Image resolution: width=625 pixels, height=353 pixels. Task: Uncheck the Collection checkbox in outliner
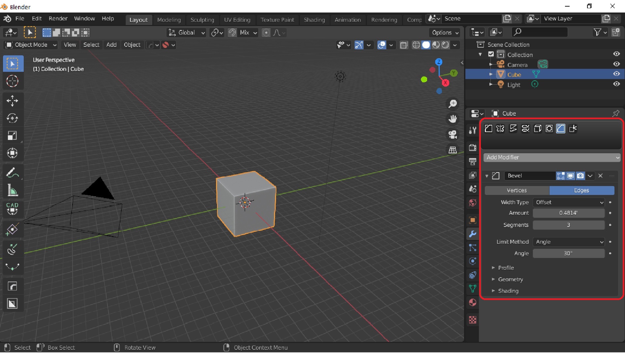pyautogui.click(x=491, y=54)
